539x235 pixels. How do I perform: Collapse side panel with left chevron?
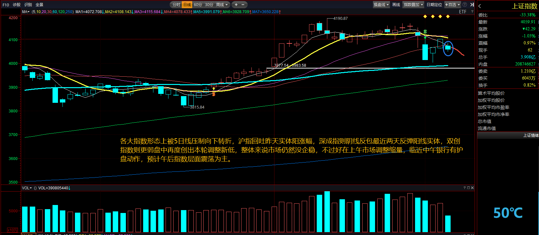coord(479,6)
